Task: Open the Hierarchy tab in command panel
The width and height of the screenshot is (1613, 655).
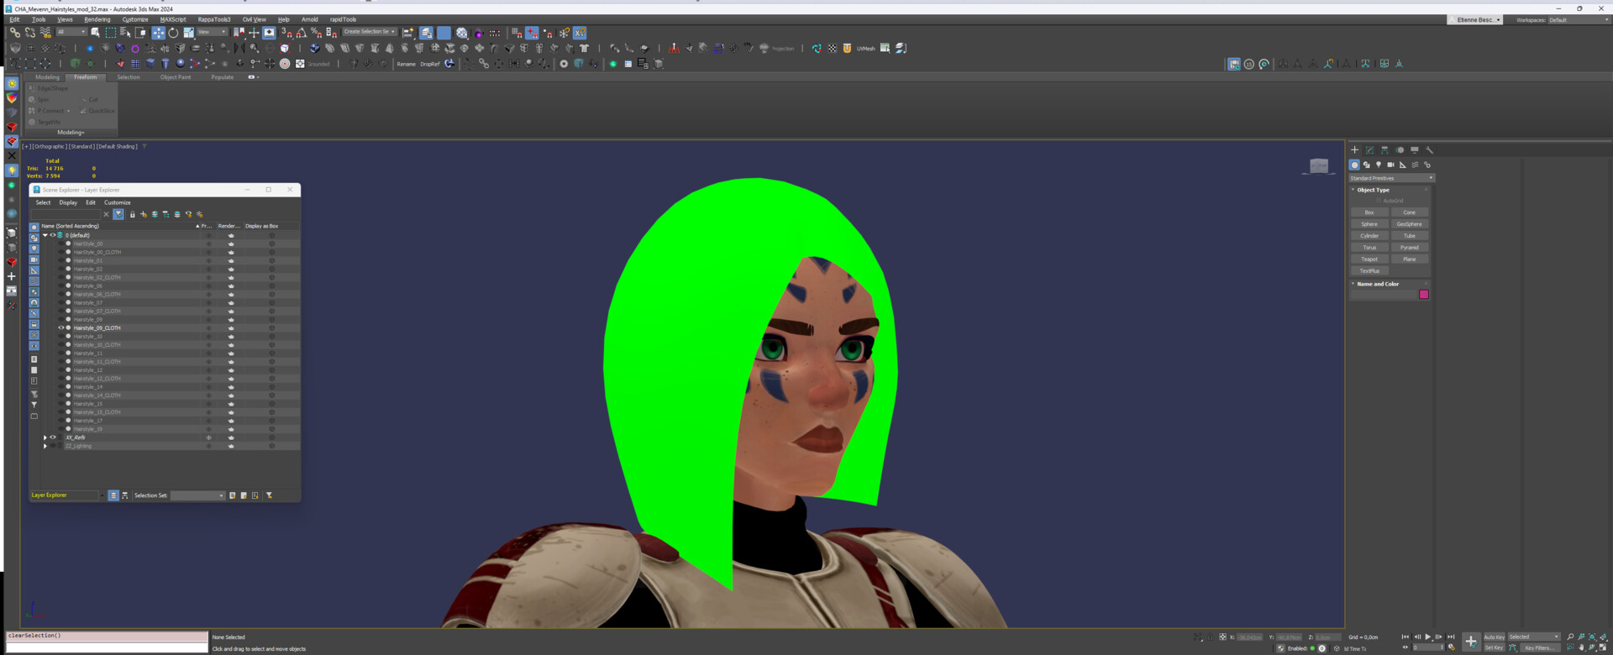Action: [1384, 150]
